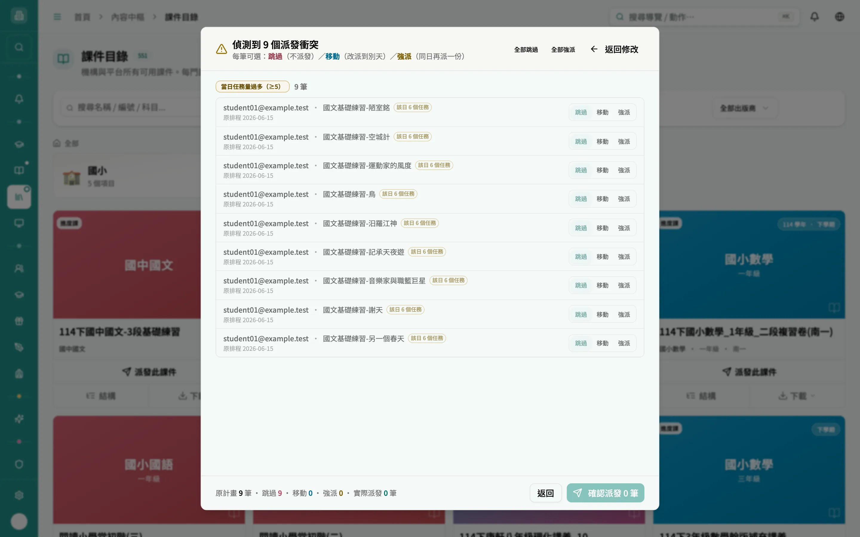Click 派發此課件 on 國中國文 card
Image resolution: width=860 pixels, height=537 pixels.
[149, 372]
